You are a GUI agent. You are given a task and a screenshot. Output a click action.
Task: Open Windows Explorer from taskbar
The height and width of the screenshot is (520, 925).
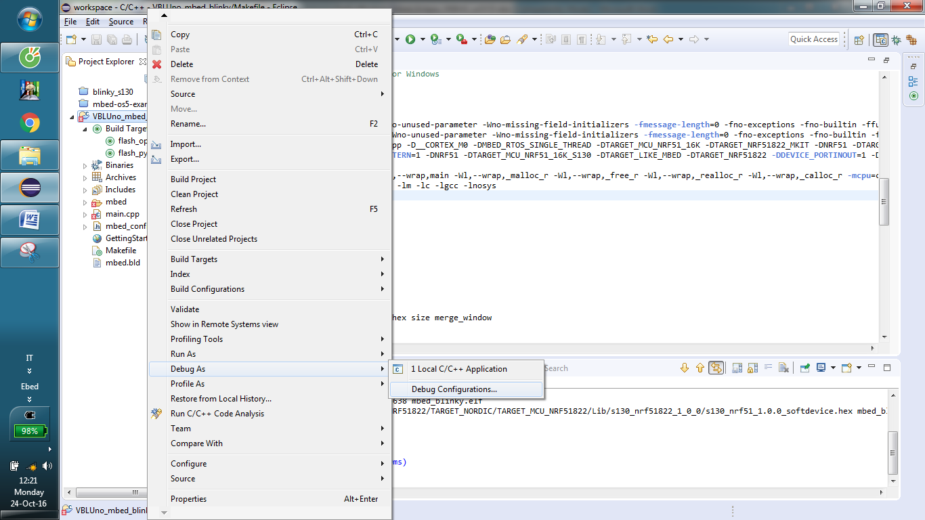click(x=30, y=155)
